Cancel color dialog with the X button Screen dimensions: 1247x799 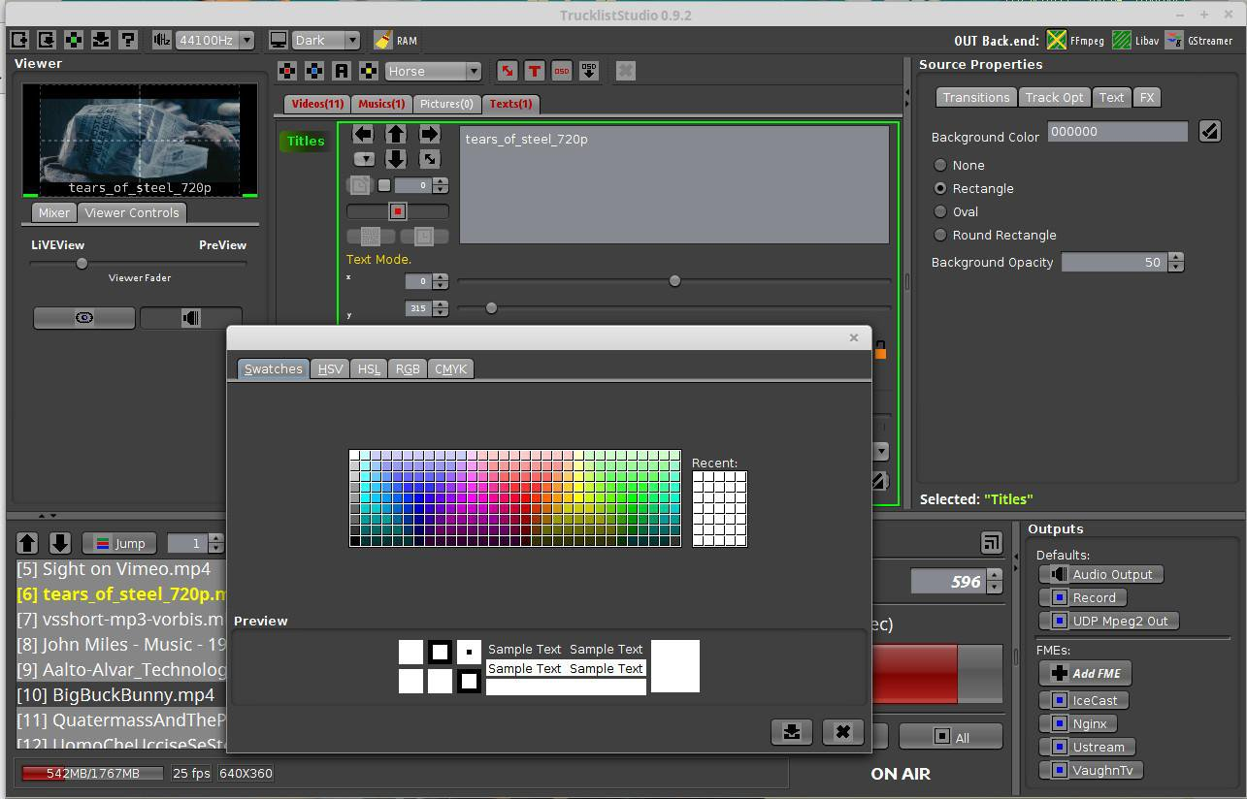[842, 732]
